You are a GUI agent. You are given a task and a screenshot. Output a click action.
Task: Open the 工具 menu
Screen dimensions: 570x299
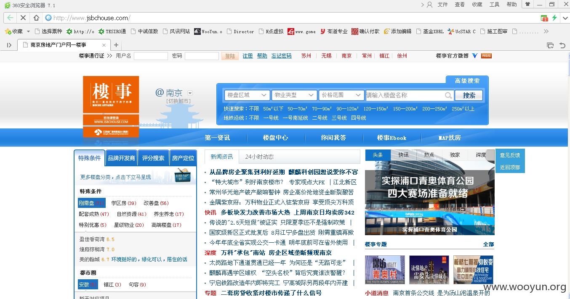coord(494,5)
